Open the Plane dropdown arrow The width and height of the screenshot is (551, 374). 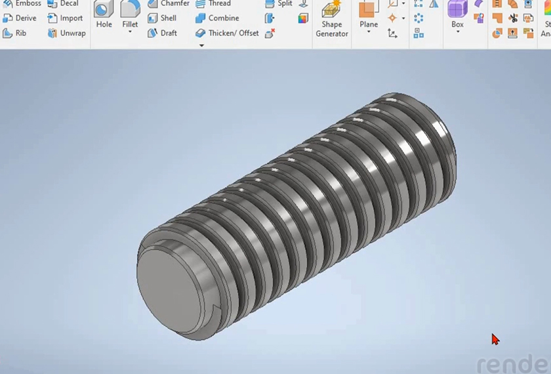tap(369, 32)
